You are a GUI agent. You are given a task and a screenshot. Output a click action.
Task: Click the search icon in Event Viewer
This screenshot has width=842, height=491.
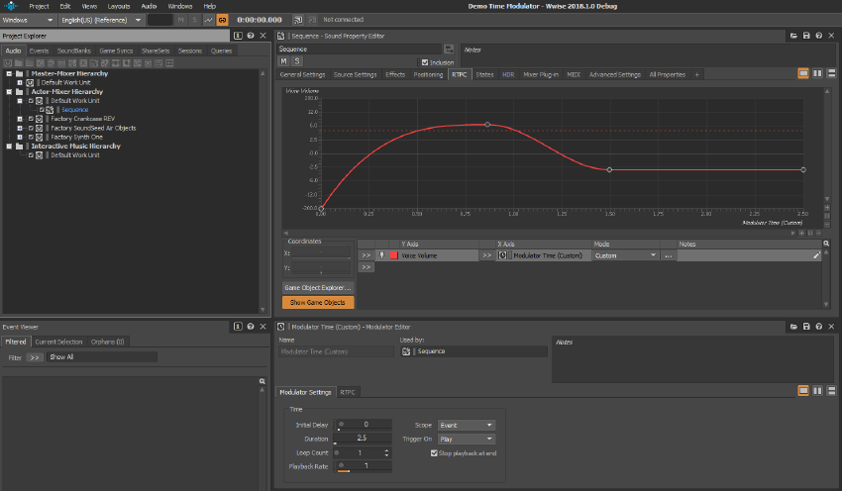(263, 381)
